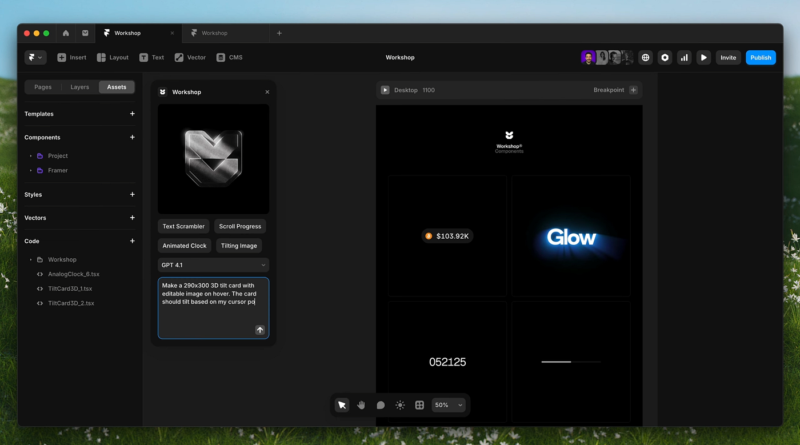The width and height of the screenshot is (800, 445).
Task: Open the Vector tool
Action: (x=190, y=57)
